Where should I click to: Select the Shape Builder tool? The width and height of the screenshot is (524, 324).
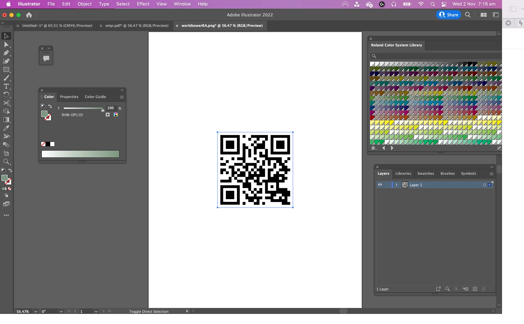(6, 112)
